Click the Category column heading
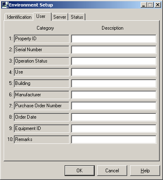The image size is (163, 180). pyautogui.click(x=45, y=28)
